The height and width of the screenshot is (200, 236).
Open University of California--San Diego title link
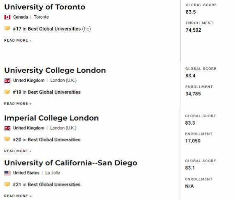tap(70, 163)
